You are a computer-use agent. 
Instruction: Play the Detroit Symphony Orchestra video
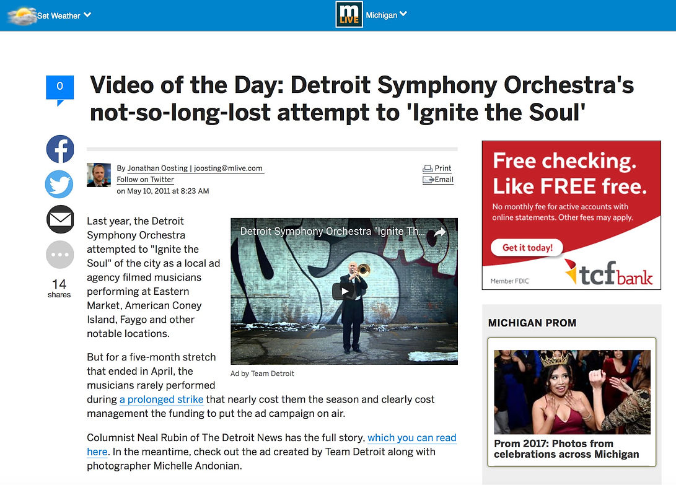tap(344, 291)
